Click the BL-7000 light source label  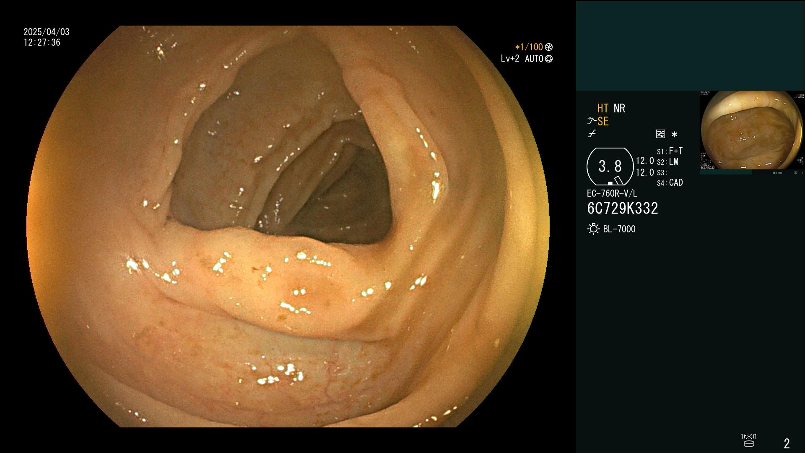point(619,229)
